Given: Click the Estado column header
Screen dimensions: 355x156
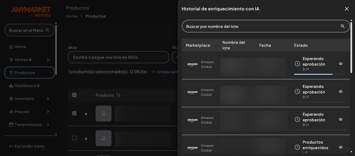Looking at the screenshot, I should click(301, 45).
